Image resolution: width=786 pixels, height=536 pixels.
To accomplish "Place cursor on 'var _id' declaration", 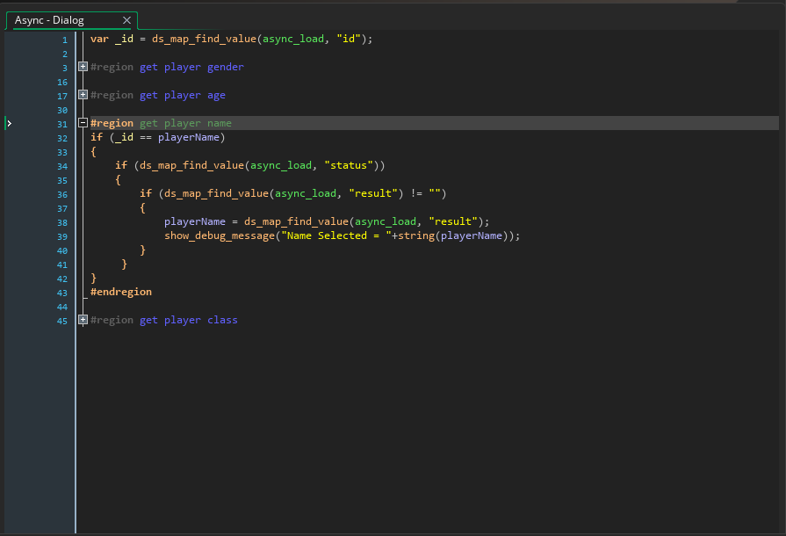I will [x=112, y=39].
